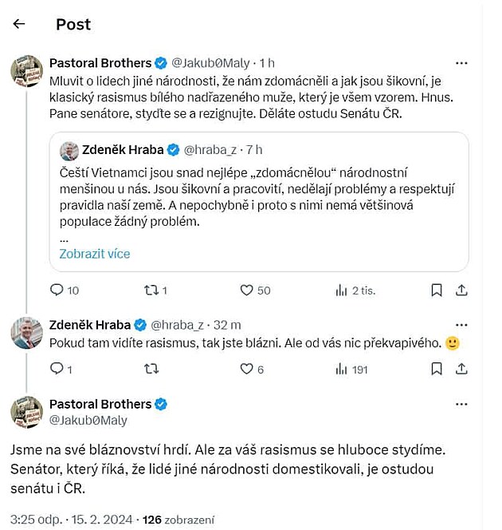
Task: Repost the first Pastoral Brothers post
Action: pos(151,291)
